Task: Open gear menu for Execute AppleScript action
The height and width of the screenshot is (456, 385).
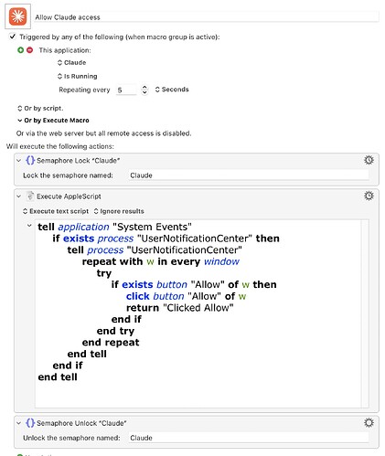Action: 369,196
